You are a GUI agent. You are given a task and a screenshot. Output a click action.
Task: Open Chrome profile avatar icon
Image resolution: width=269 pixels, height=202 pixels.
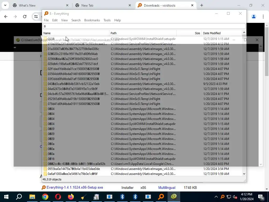[x=254, y=17]
